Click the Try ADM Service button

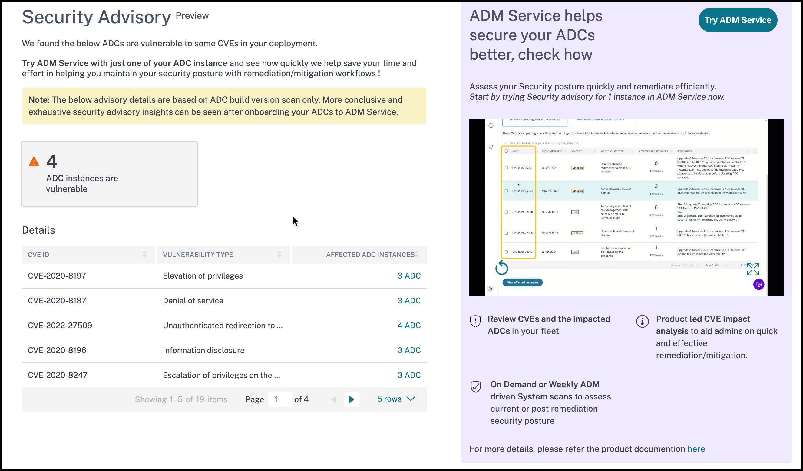(x=738, y=20)
